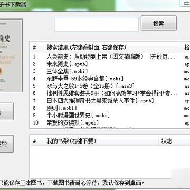Select row 批判性思维套装共6册
This screenshot has height=190, width=190.
(x=110, y=93)
